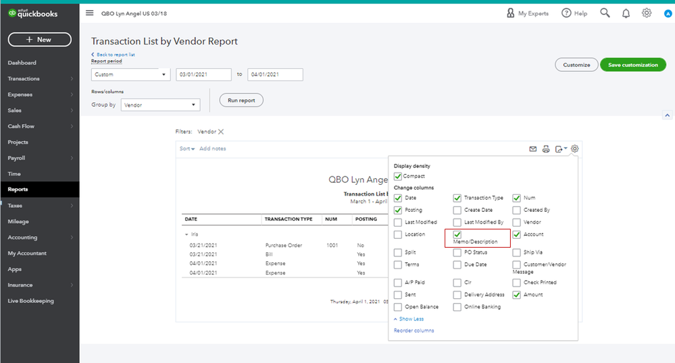Expand the Payroll sidebar submenu
Image resolution: width=675 pixels, height=363 pixels.
(x=72, y=159)
